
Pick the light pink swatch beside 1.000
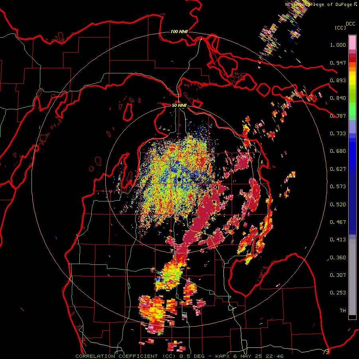[352, 42]
